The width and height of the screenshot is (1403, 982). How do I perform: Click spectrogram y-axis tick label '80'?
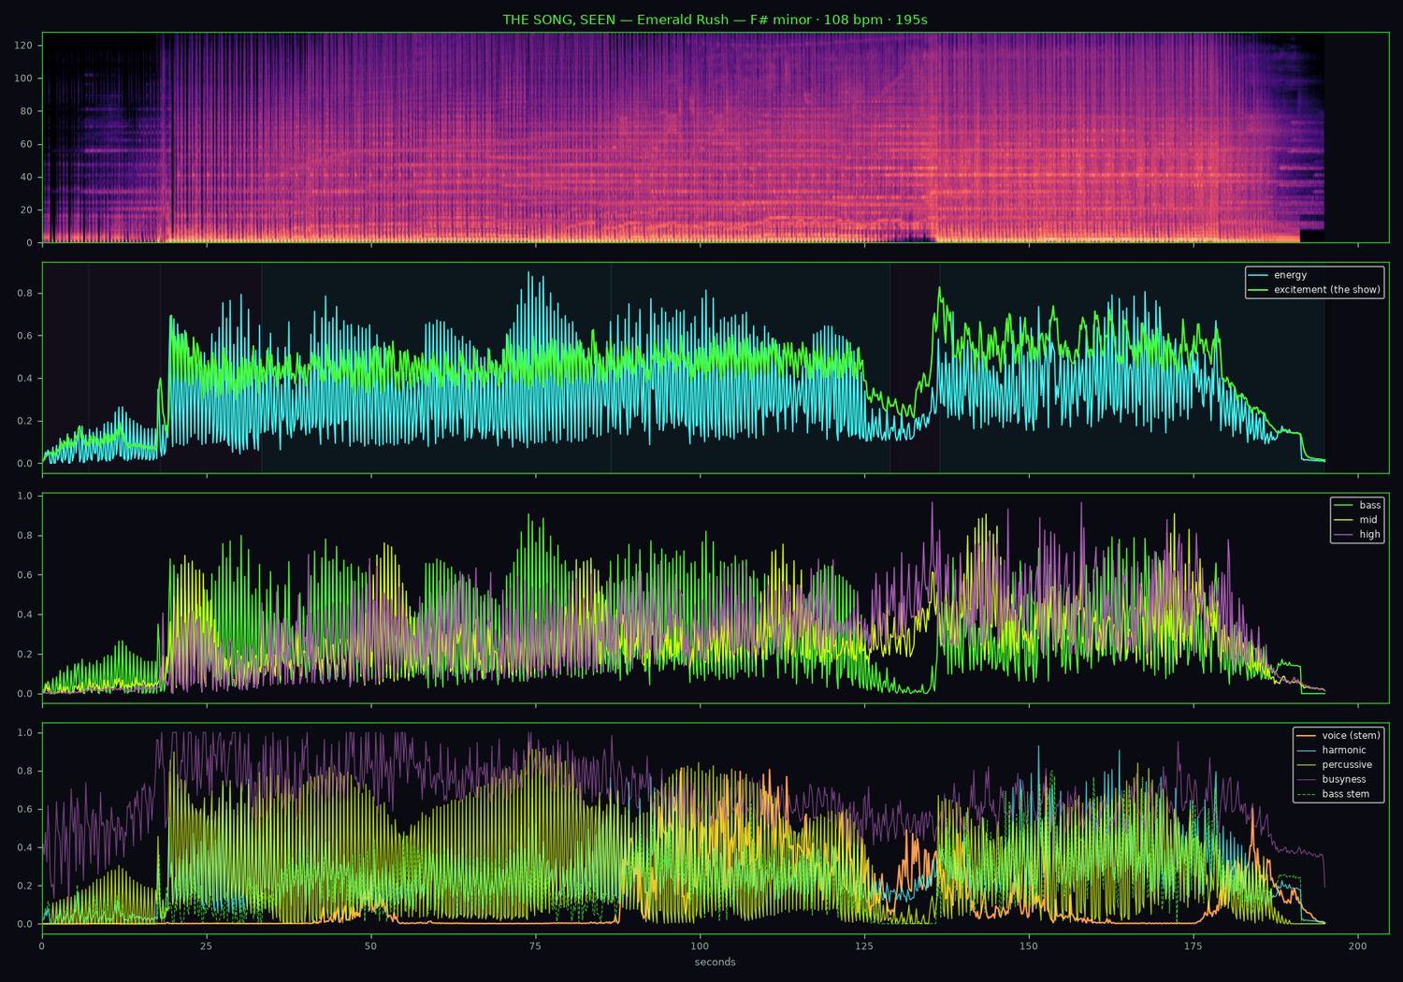tap(26, 111)
